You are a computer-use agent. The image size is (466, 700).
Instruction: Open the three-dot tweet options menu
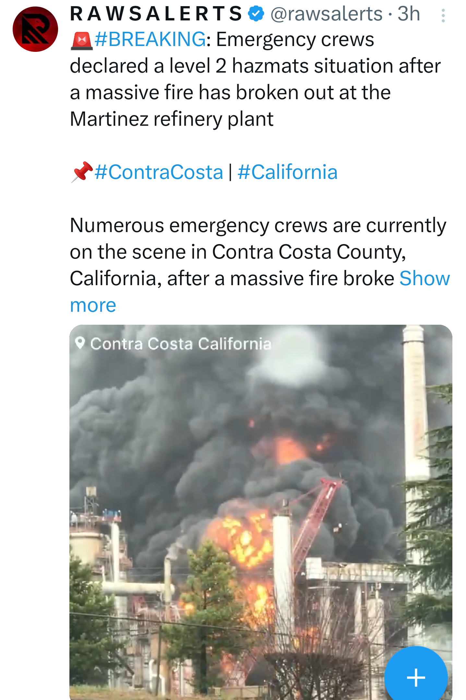pyautogui.click(x=443, y=15)
